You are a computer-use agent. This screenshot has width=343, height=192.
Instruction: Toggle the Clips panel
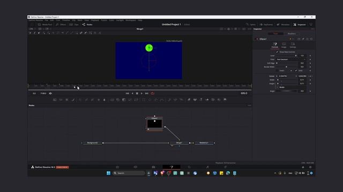74,25
